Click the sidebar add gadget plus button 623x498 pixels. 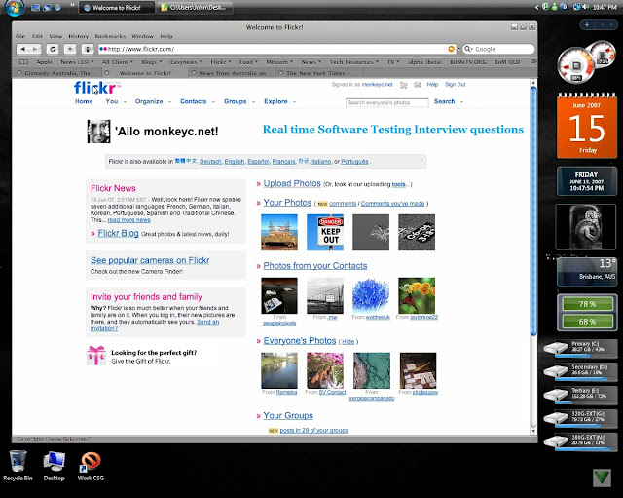(x=587, y=25)
